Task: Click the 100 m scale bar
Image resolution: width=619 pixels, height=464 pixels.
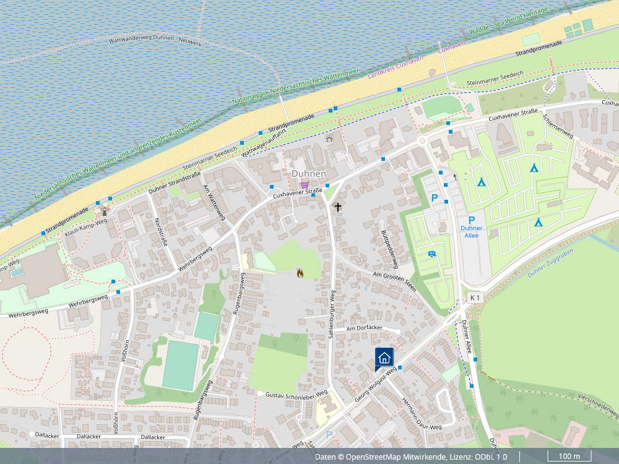Action: (569, 457)
